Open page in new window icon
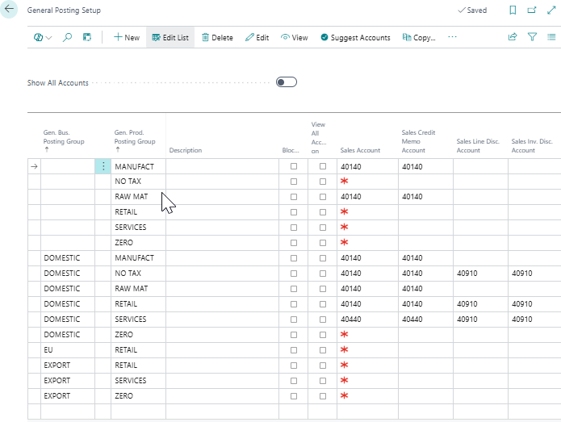 (532, 10)
